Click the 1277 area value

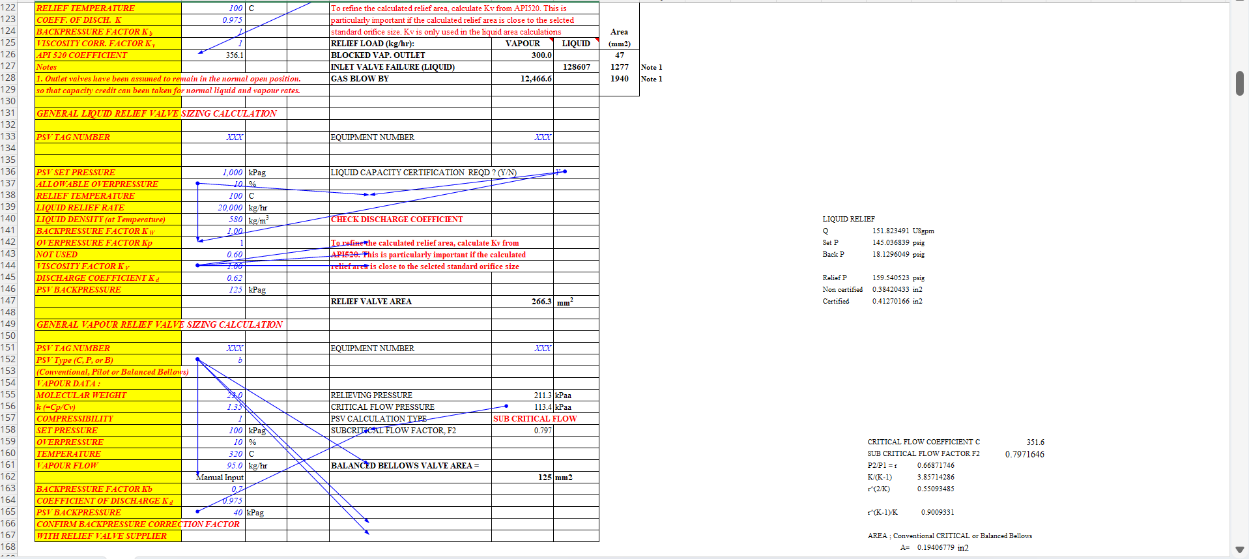tap(619, 67)
